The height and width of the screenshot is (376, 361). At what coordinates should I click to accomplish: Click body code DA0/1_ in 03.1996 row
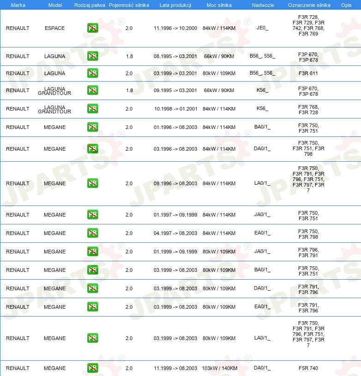(x=262, y=148)
